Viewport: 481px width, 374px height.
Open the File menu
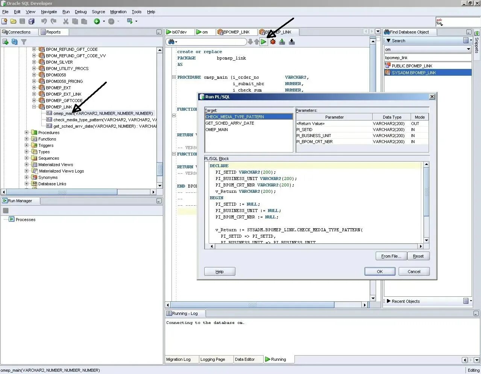tap(5, 12)
